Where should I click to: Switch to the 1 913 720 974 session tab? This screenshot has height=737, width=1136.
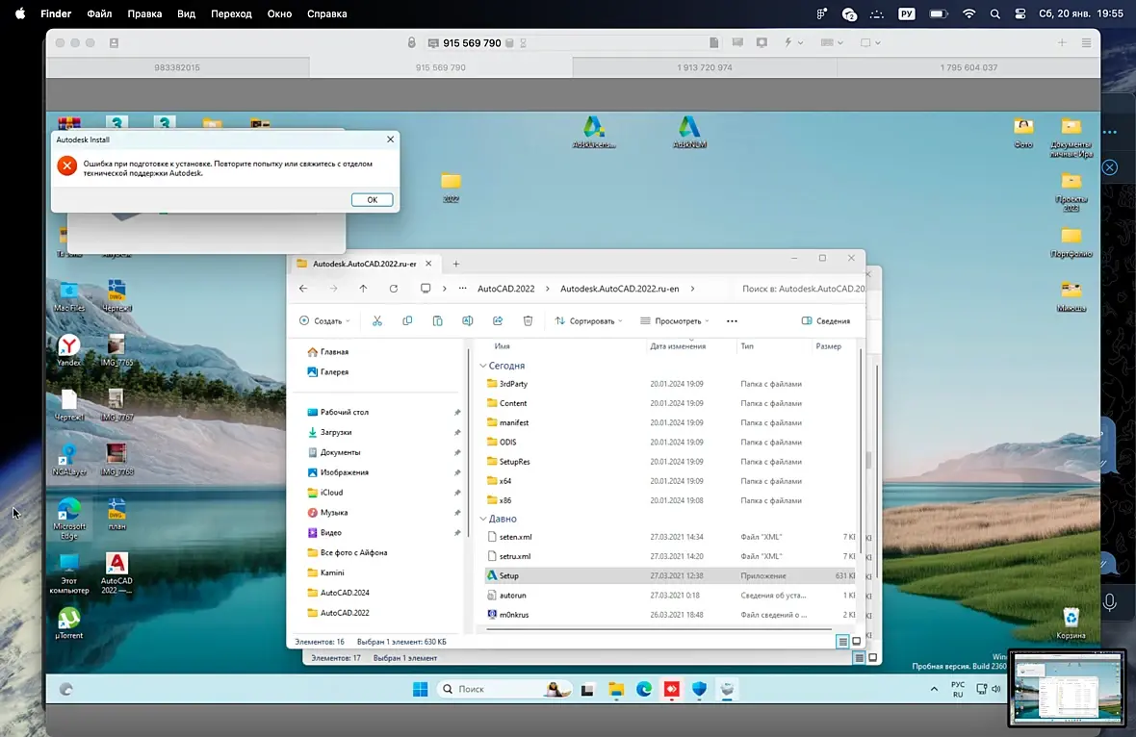(704, 67)
